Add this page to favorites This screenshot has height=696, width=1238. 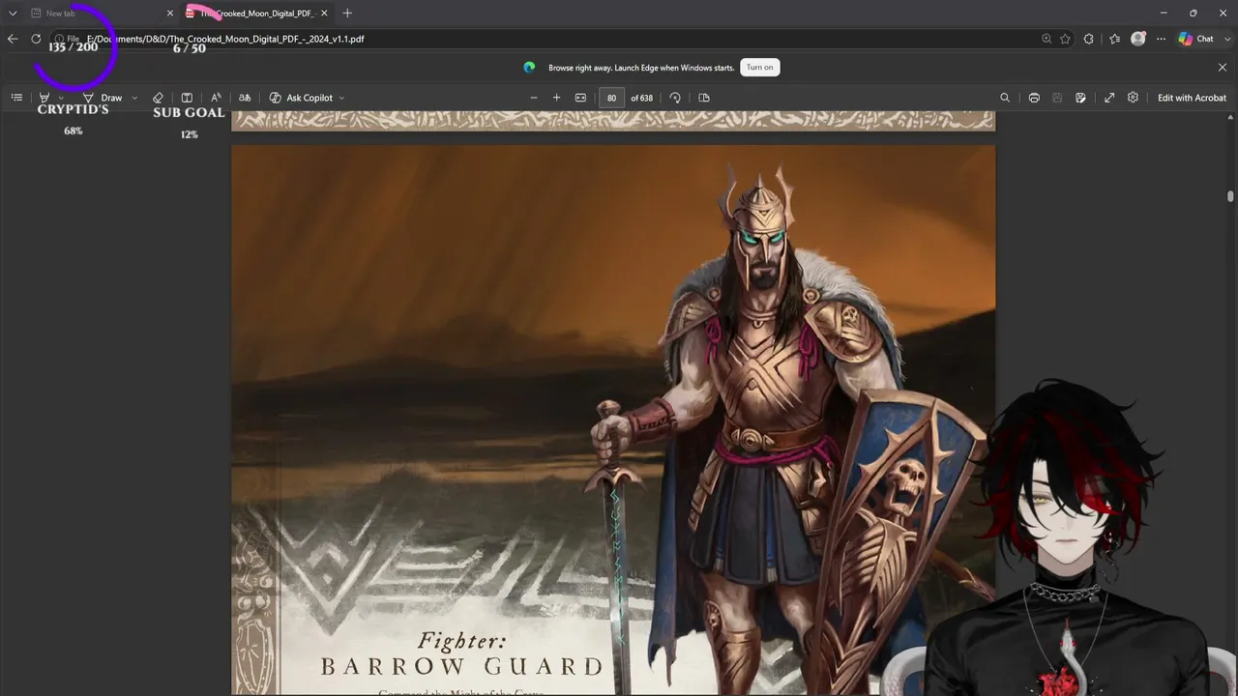1066,39
